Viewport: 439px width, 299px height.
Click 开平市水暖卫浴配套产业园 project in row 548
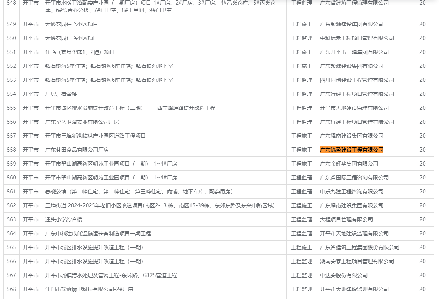(x=161, y=6)
